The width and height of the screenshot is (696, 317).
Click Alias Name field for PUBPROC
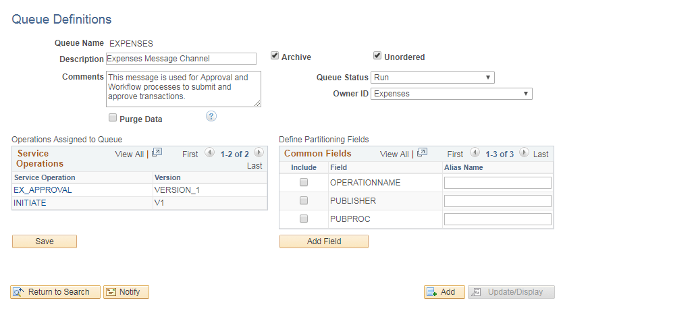coord(498,219)
